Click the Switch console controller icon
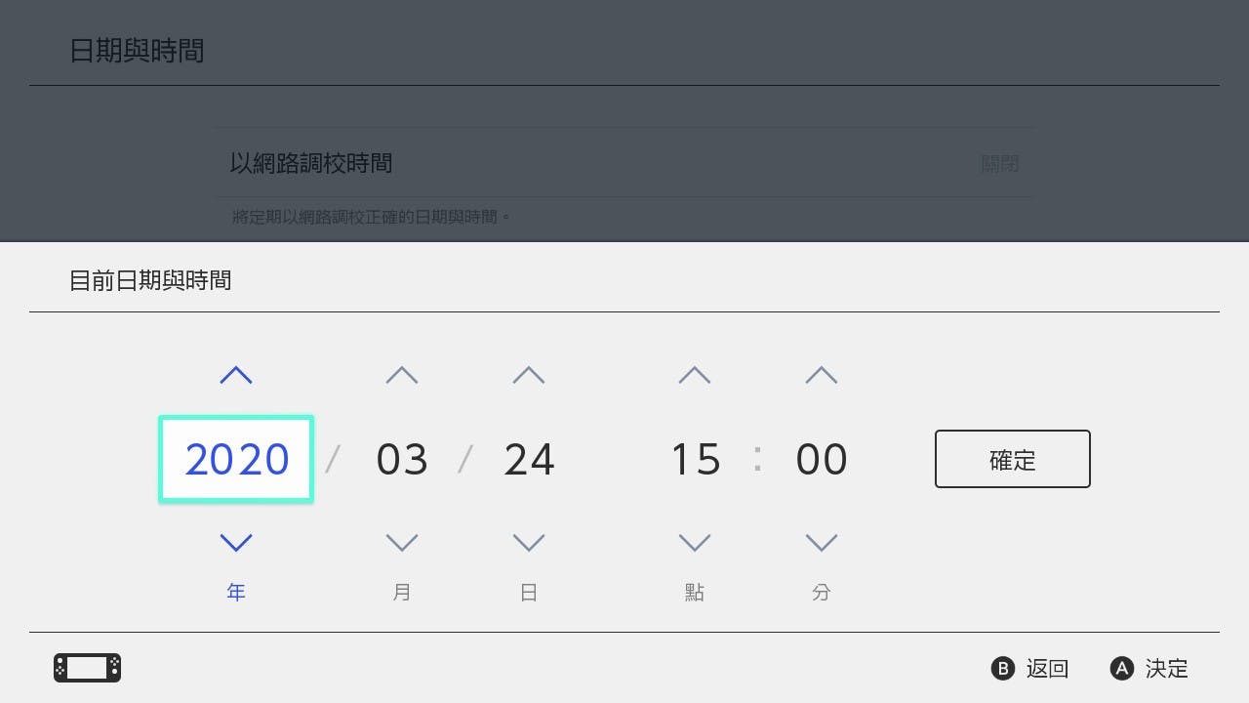The image size is (1249, 703). pyautogui.click(x=87, y=668)
